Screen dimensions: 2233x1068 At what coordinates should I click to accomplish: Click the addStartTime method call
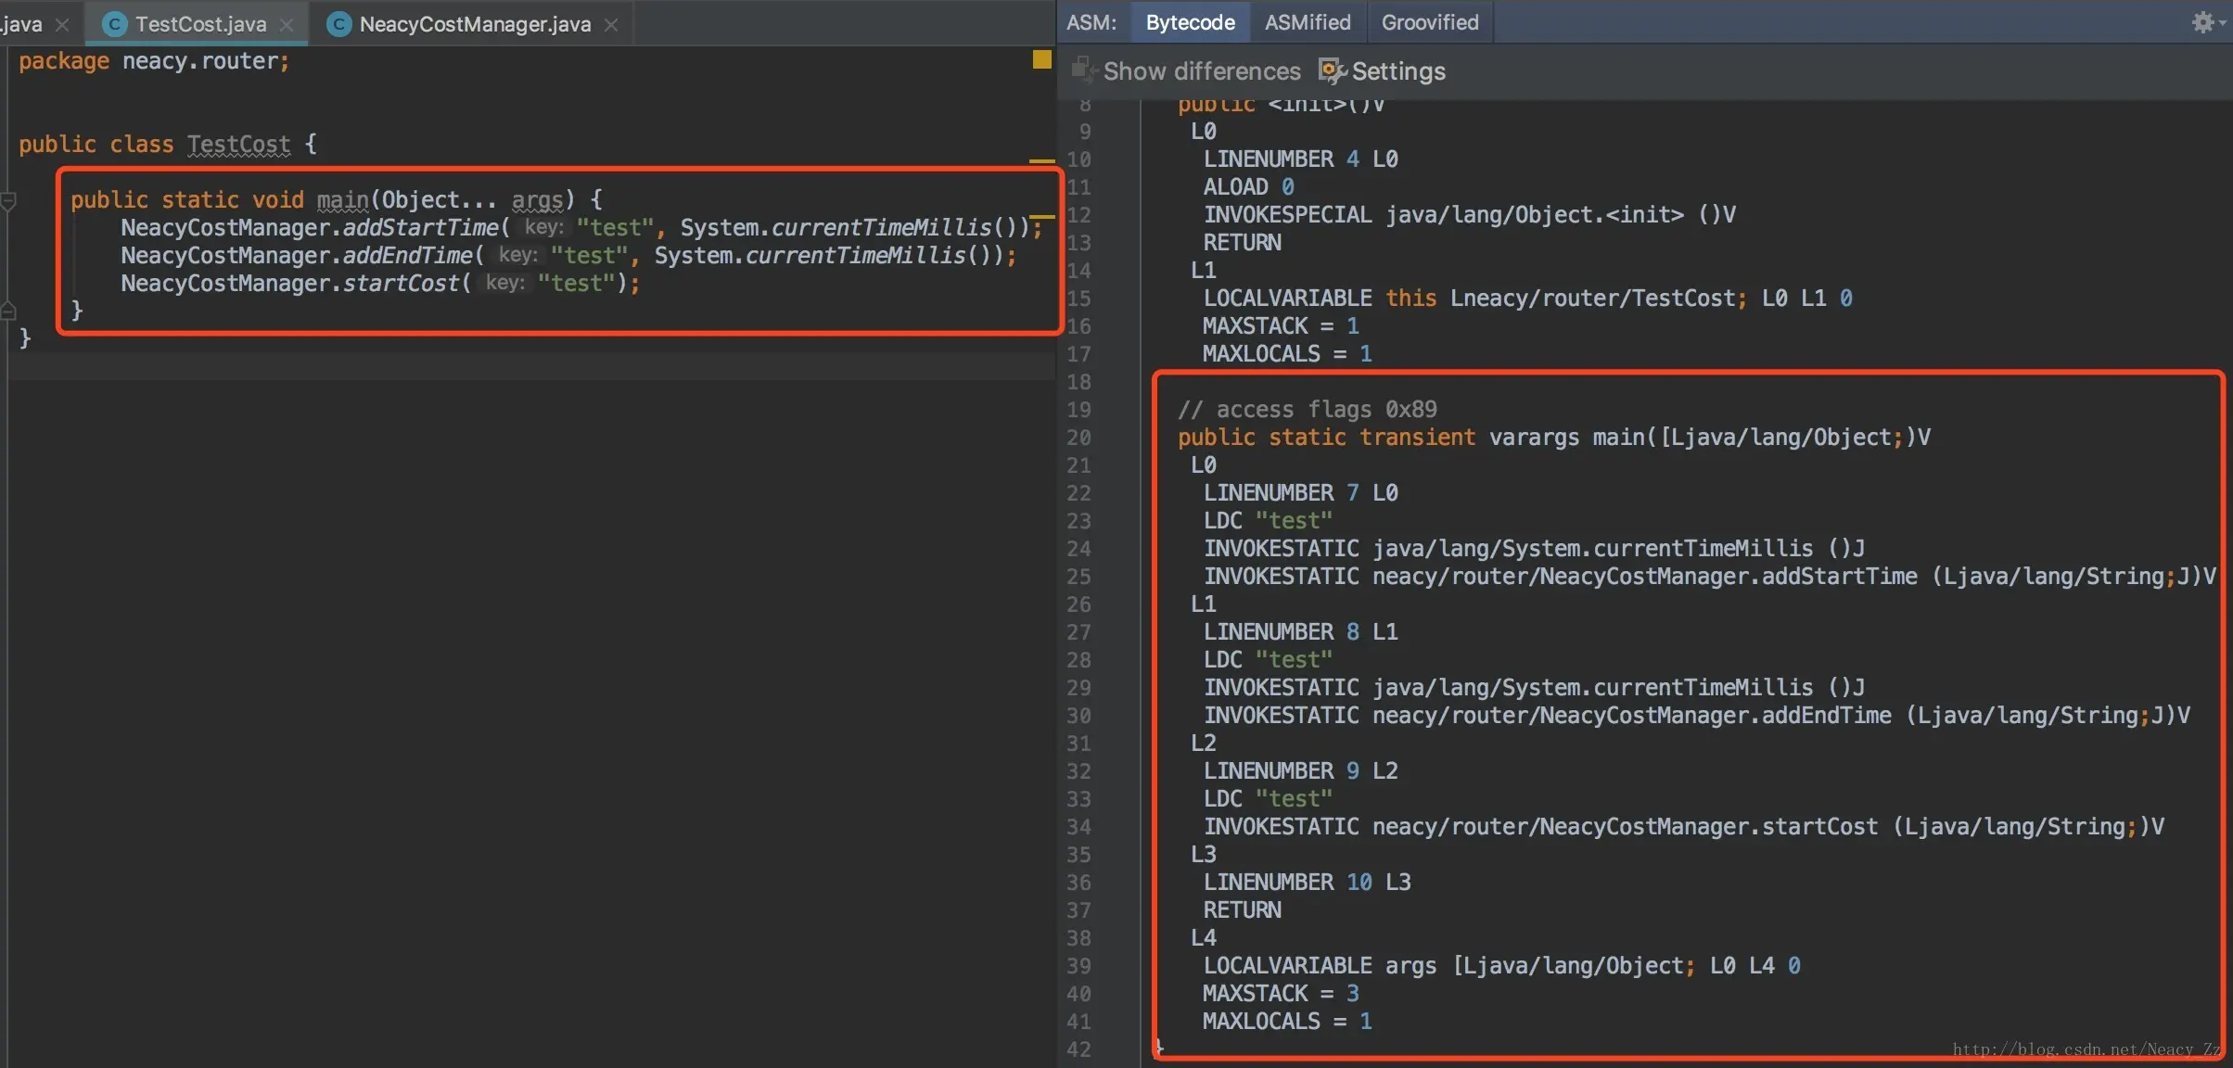pos(420,228)
